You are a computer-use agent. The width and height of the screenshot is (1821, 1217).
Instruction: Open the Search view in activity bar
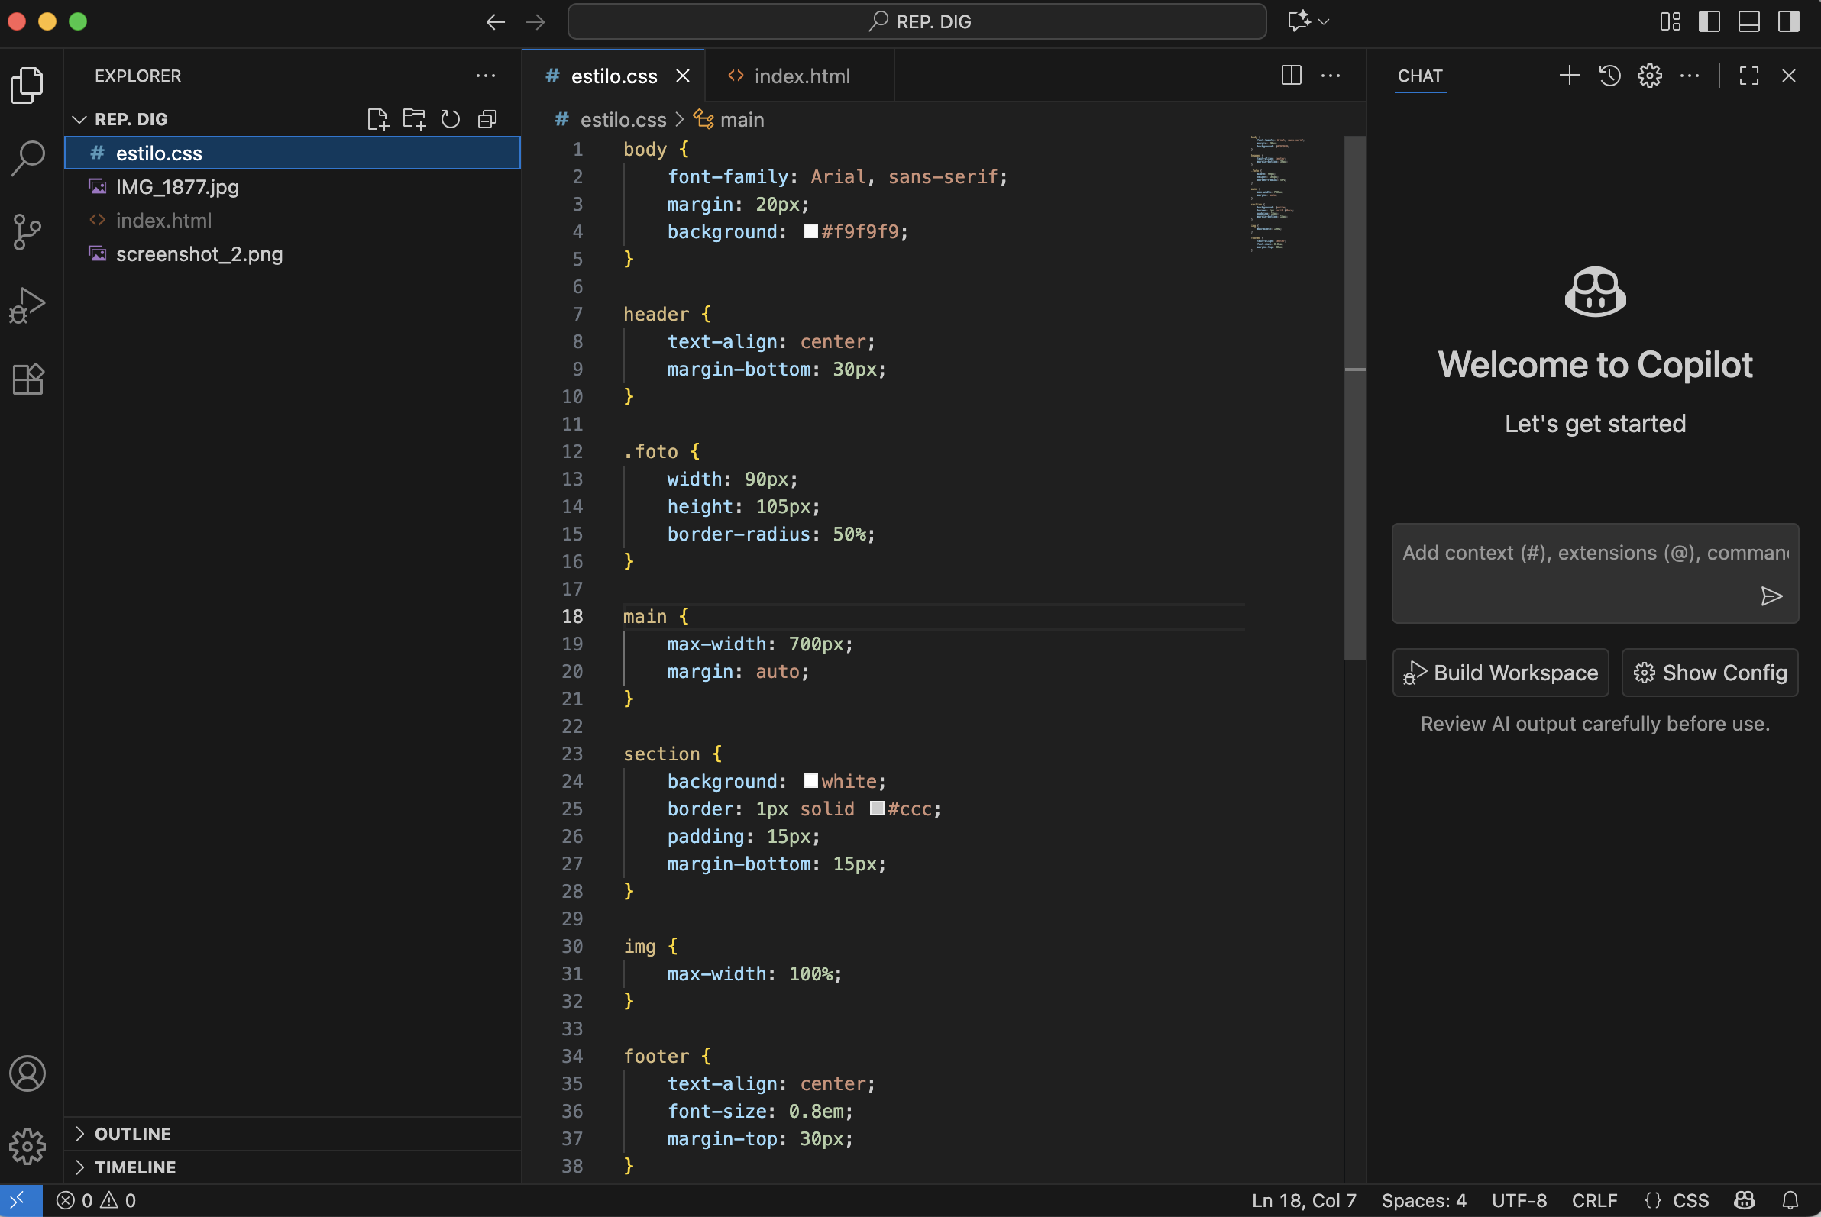coord(27,157)
